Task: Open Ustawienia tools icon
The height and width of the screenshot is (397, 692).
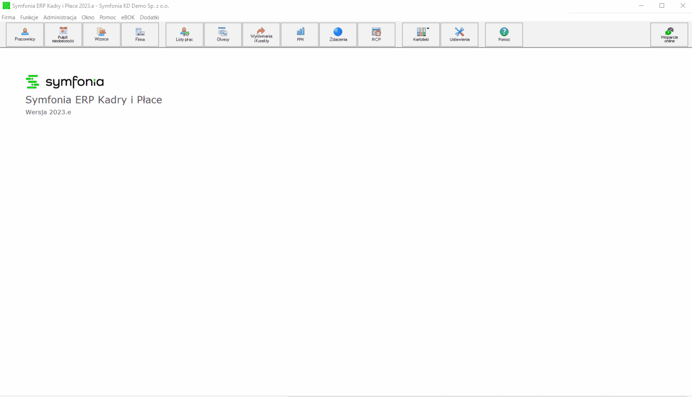Action: 460,35
